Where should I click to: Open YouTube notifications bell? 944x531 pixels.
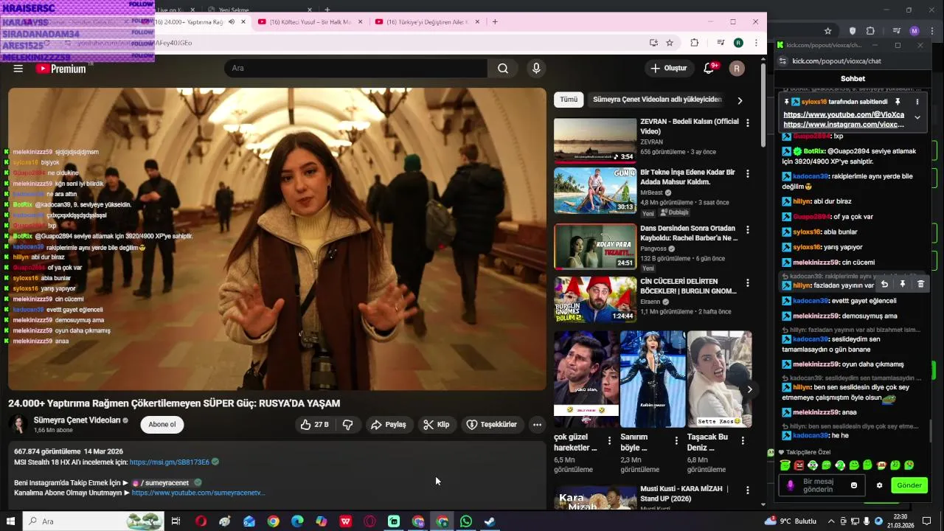click(709, 69)
